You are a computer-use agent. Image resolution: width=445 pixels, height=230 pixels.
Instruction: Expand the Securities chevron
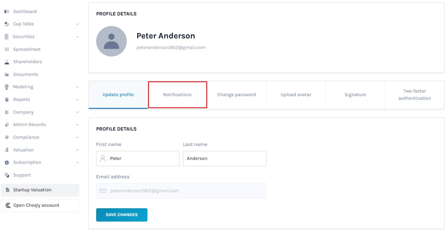(78, 37)
